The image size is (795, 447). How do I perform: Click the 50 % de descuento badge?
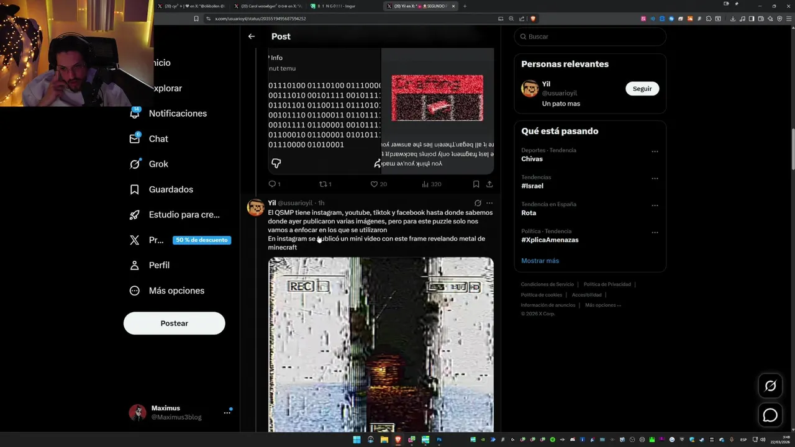pyautogui.click(x=202, y=240)
